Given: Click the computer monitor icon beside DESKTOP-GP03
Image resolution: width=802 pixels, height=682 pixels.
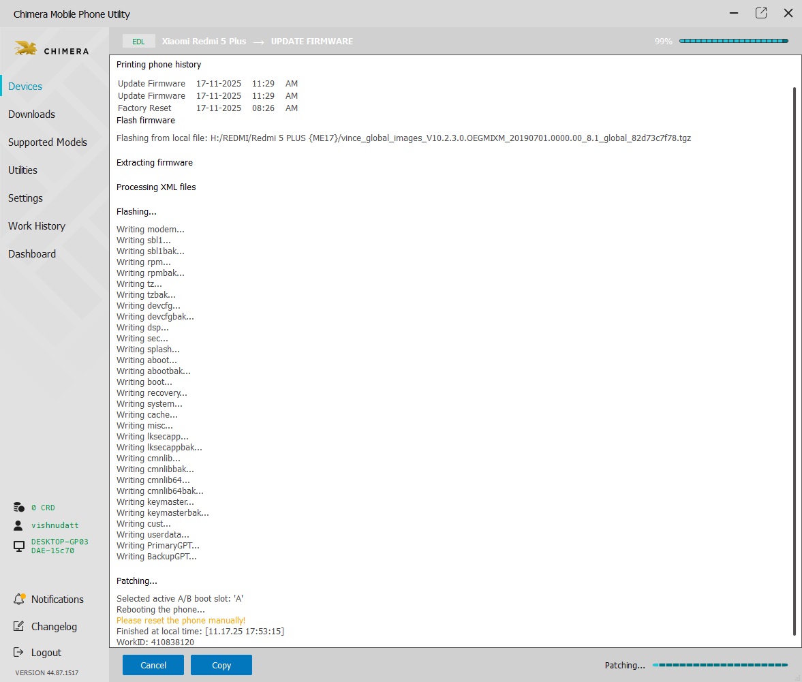Looking at the screenshot, I should [19, 546].
